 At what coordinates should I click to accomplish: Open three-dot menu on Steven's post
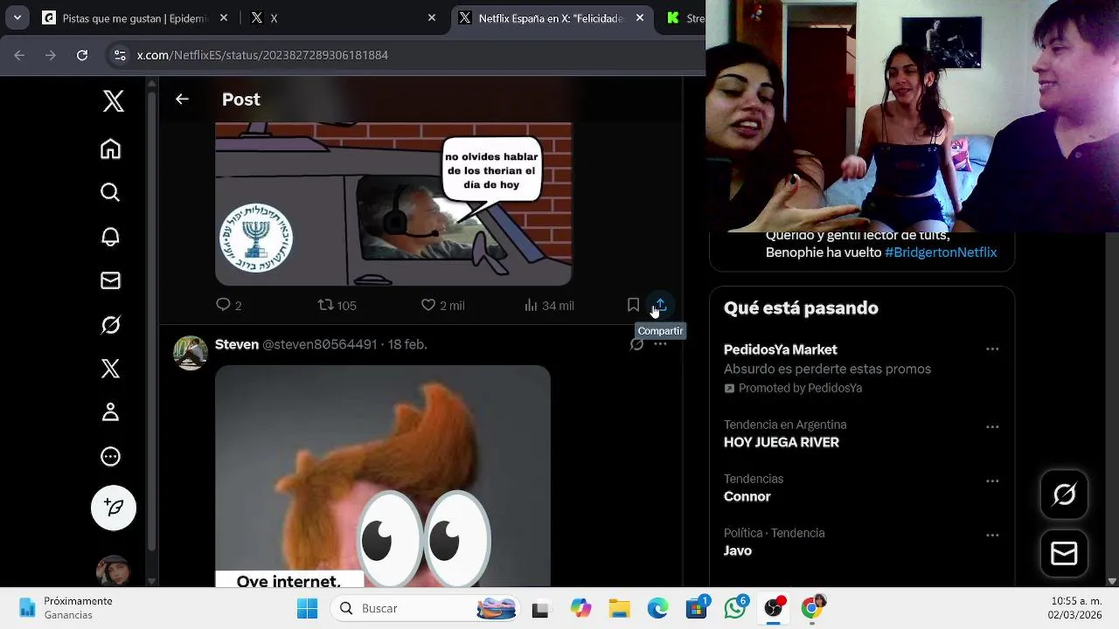click(x=660, y=344)
